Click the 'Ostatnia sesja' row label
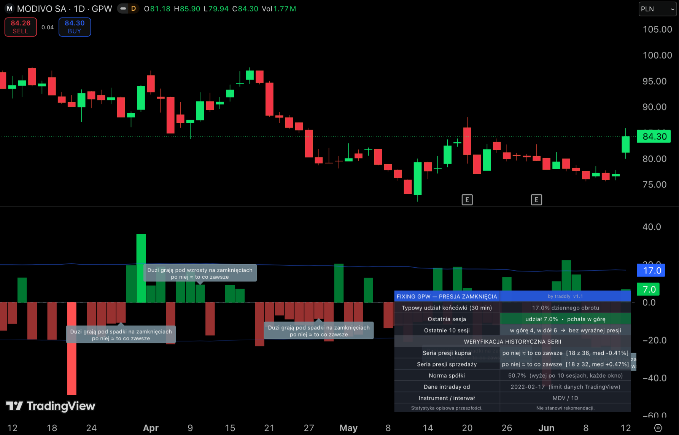This screenshot has height=435, width=679. click(x=447, y=319)
